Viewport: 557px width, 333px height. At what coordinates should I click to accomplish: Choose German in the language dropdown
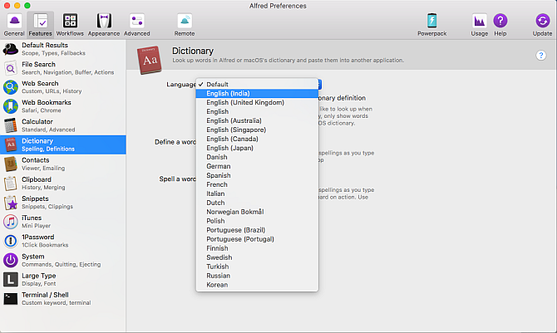pos(218,166)
